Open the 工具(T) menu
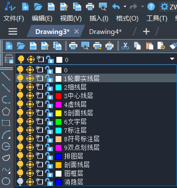Viewport: 177px width, 188px height. [157, 18]
